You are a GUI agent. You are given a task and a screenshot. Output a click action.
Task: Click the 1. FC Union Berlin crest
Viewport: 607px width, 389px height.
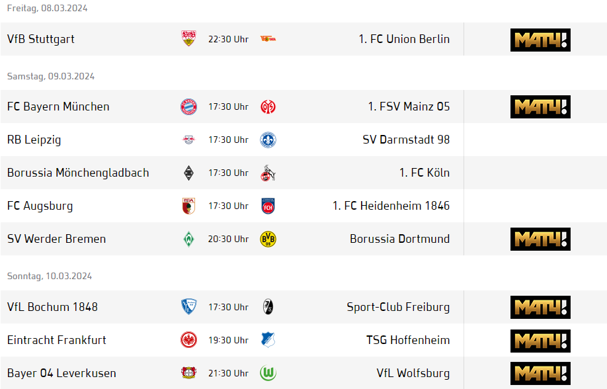[x=268, y=39]
